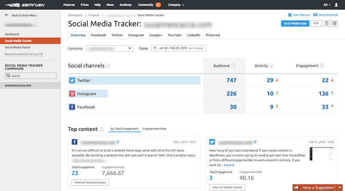Open Features in top navigation

click(69, 5)
